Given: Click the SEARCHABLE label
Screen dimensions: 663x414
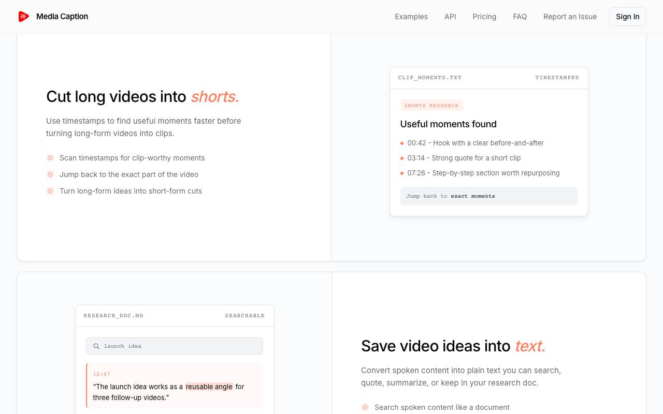Looking at the screenshot, I should pos(245,316).
